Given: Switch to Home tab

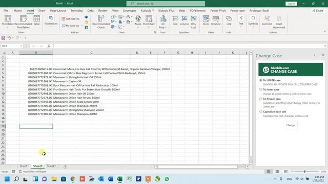Looking at the screenshot, I should tap(18, 10).
